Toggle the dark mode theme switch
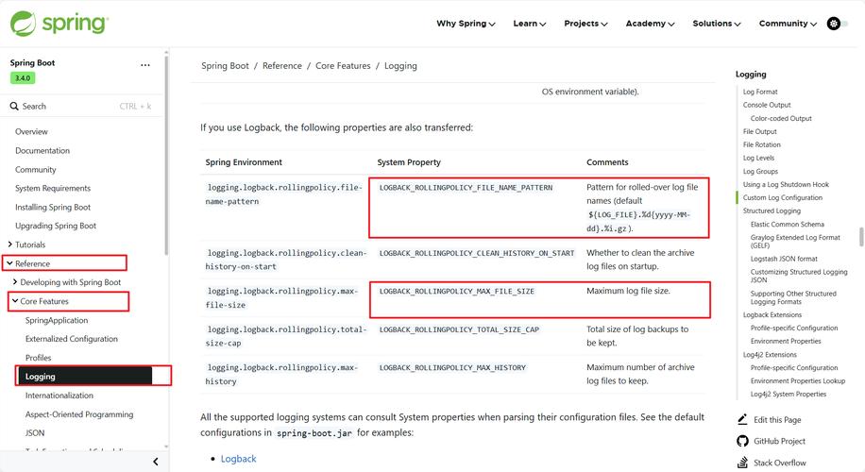Viewport: 865px width, 472px height. [837, 24]
